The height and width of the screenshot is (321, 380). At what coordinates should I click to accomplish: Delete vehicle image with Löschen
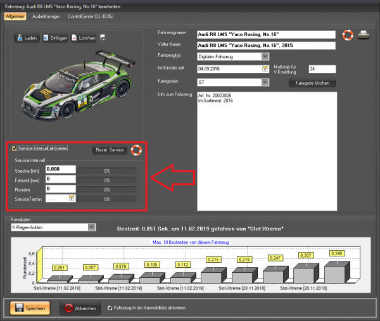pos(84,38)
